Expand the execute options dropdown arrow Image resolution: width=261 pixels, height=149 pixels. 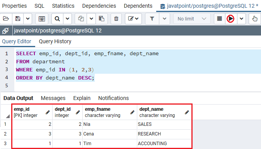point(241,19)
